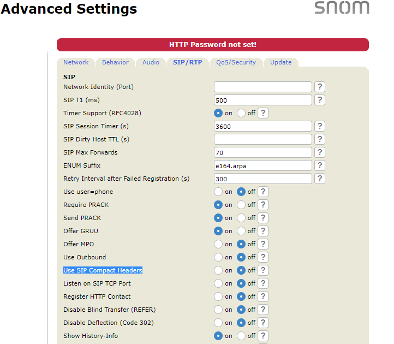Open help for Send PRACK
The image size is (394, 344).
click(263, 218)
